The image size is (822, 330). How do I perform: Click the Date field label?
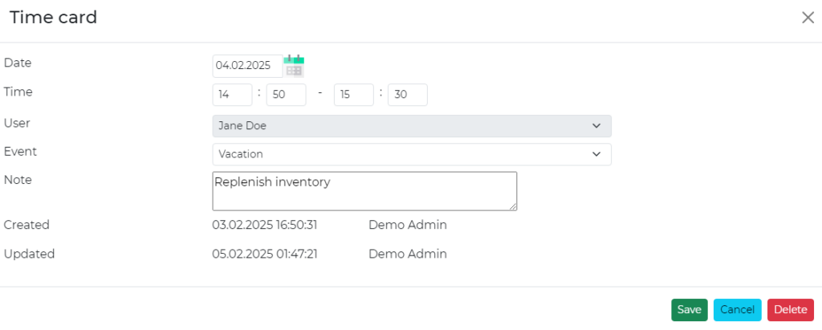click(18, 63)
